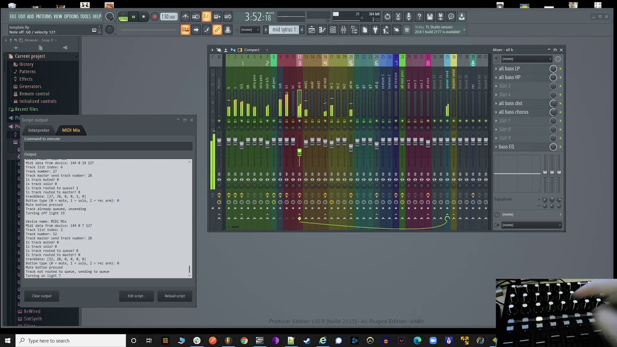Viewport: 617px width, 347px height.
Task: Click the one-click audio recording microphone icon
Action: tap(409, 17)
